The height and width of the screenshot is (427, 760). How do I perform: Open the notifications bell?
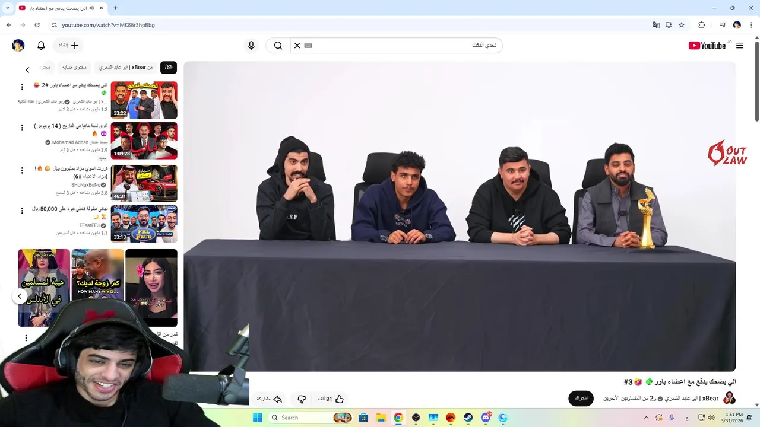[x=41, y=46]
